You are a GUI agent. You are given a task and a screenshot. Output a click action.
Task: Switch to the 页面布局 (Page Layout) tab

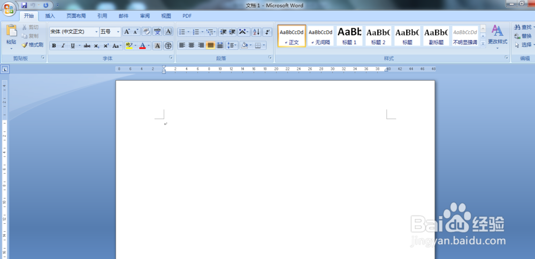(x=76, y=16)
